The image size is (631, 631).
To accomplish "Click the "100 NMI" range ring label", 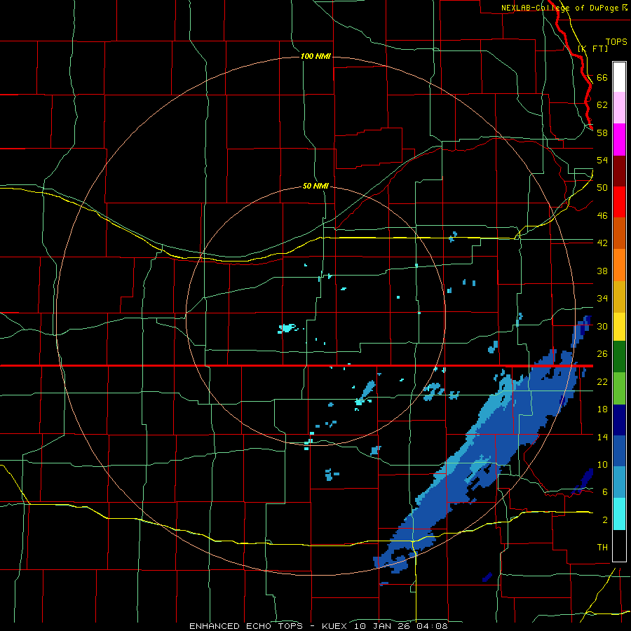I will pyautogui.click(x=315, y=56).
